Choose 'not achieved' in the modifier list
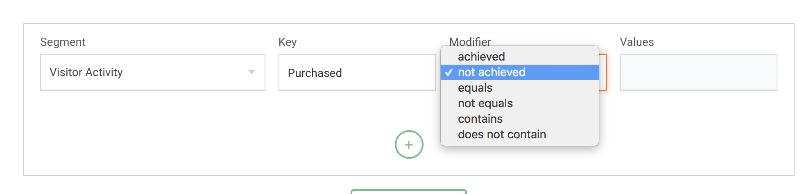Viewport: 811px width, 194px height. pos(492,72)
